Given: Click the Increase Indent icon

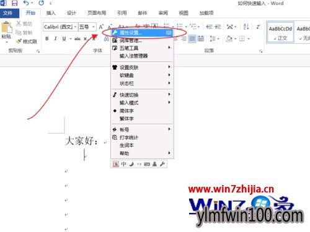Looking at the screenshot, I should click(218, 27).
